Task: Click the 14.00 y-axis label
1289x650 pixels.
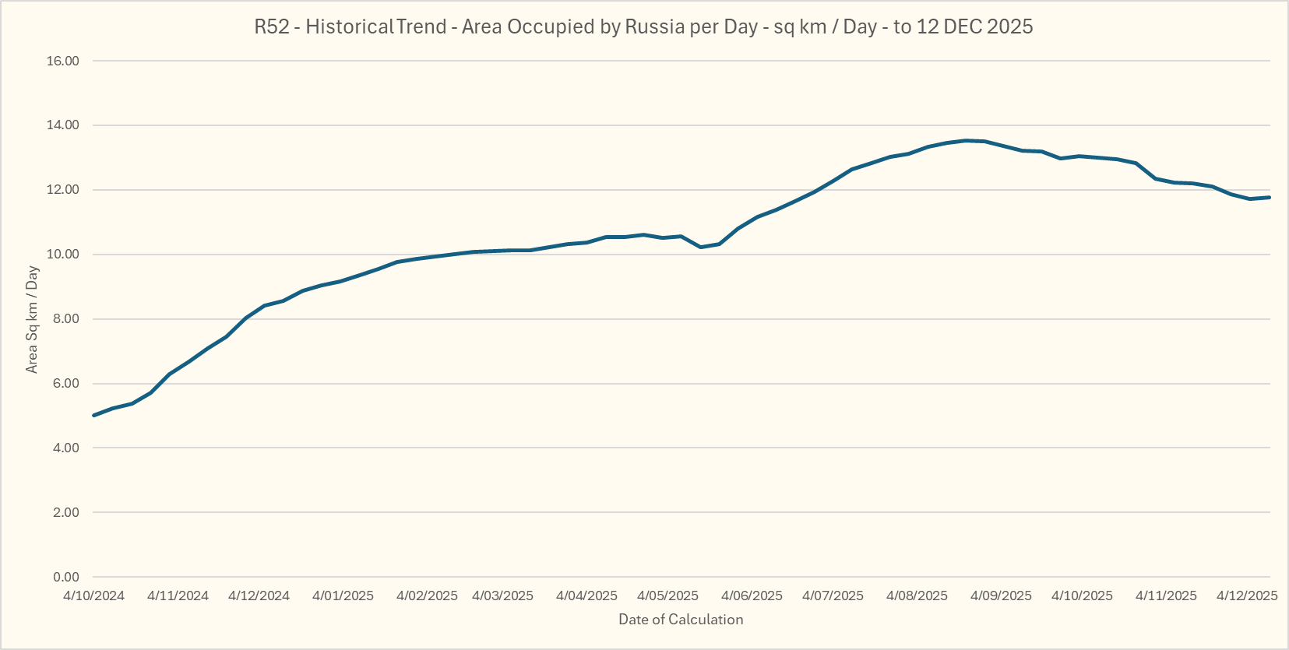Action: click(x=63, y=125)
